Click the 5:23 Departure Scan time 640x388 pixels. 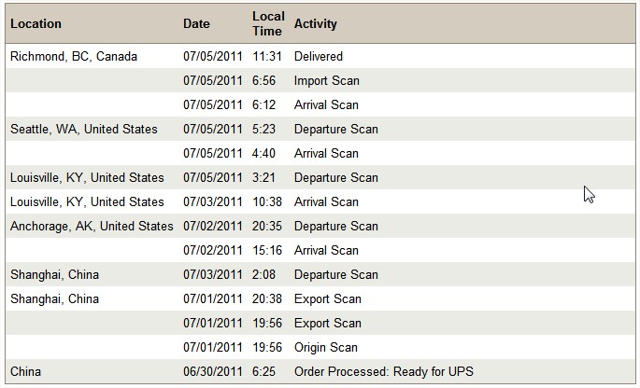click(263, 130)
